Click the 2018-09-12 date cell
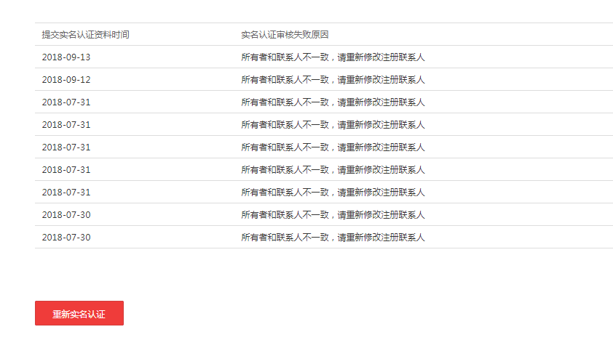This screenshot has width=613, height=356. point(66,80)
